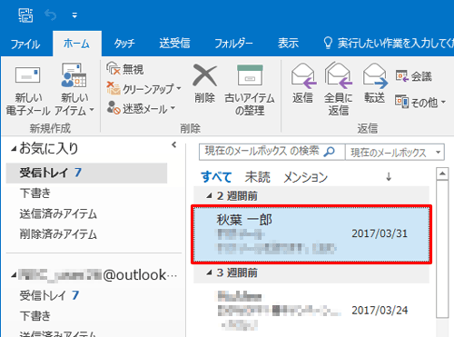Screen dimensions: 454x337
Task: Open the 新しいアイテム dropdown
Action: coord(74,90)
